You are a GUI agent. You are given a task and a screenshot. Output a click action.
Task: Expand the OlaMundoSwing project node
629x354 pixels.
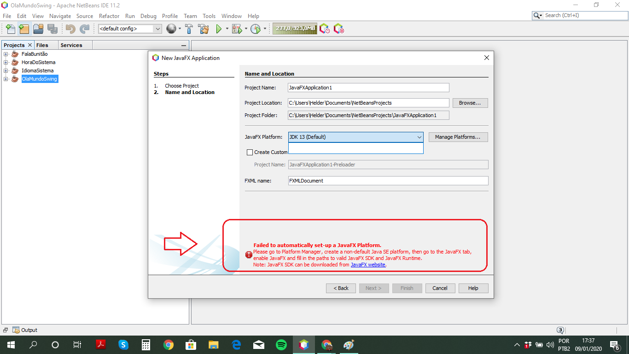(x=6, y=79)
